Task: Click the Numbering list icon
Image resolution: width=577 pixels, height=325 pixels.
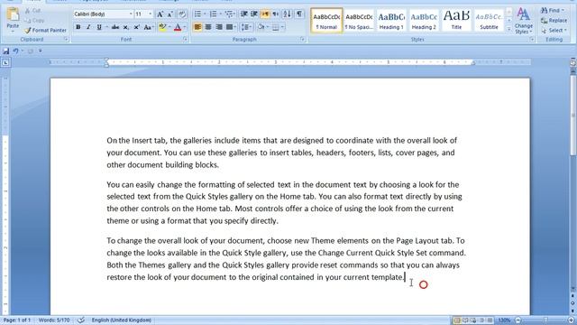Action: click(x=213, y=14)
